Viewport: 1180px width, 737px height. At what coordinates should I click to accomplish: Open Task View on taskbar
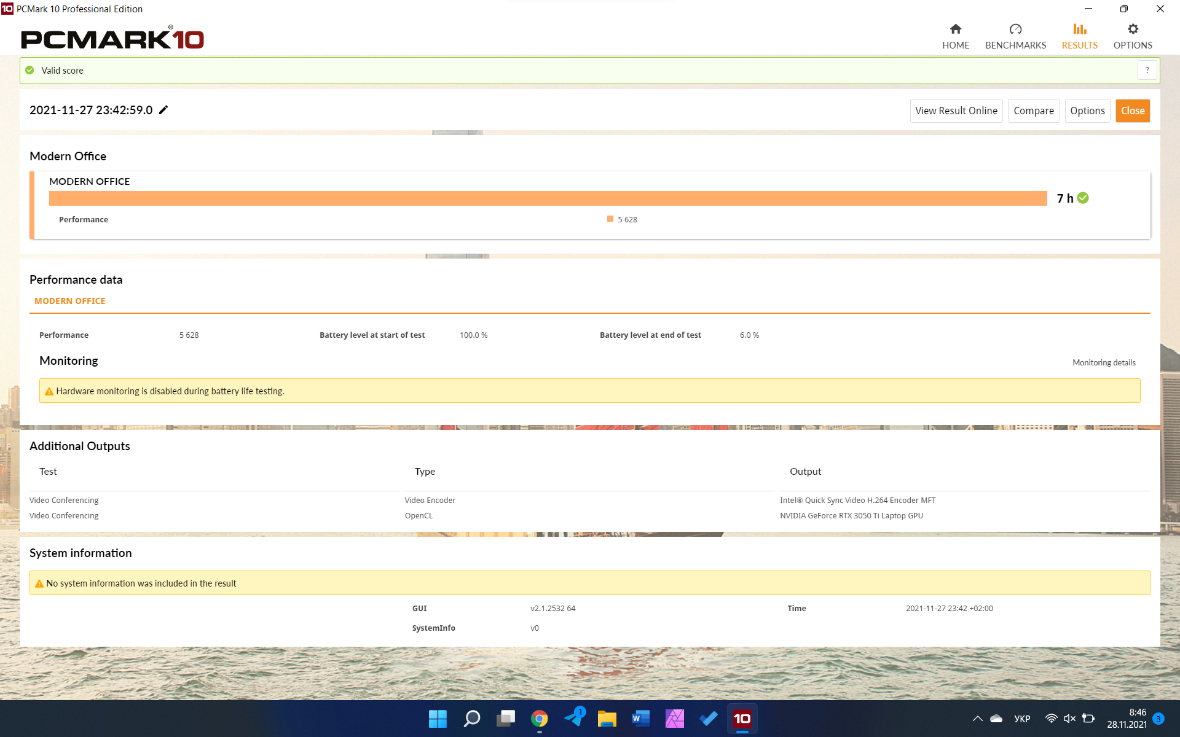tap(505, 719)
